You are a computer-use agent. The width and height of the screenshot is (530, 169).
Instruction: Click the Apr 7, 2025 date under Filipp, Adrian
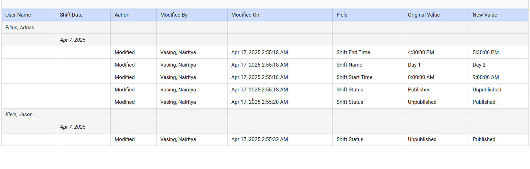(73, 40)
